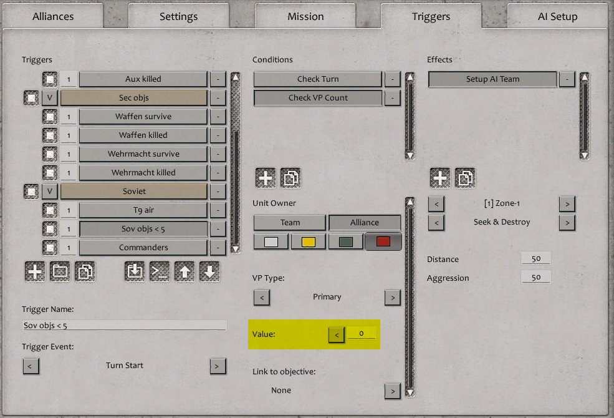Advance the Trigger Event past Turn Start
Image resolution: width=614 pixels, height=418 pixels.
click(x=218, y=366)
